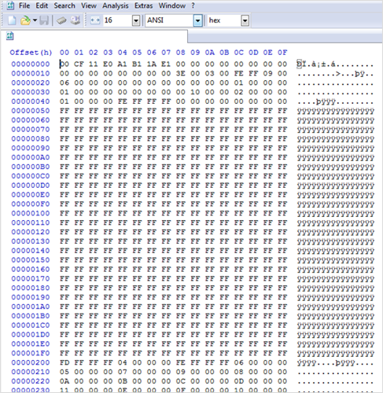This screenshot has height=393, width=383.
Task: Click the first byte D0 at offset 00000000
Action: (x=64, y=64)
